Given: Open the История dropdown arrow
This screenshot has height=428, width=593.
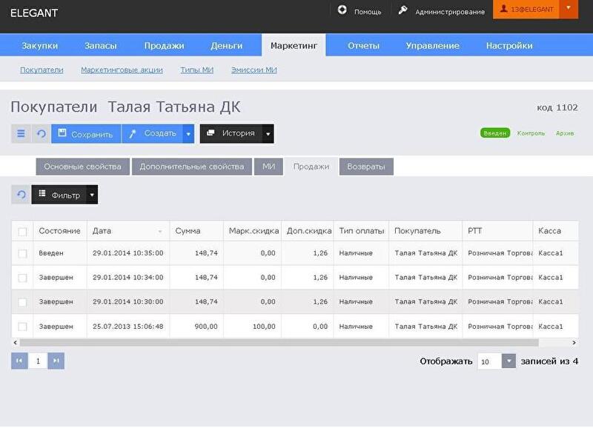Looking at the screenshot, I should pos(268,134).
